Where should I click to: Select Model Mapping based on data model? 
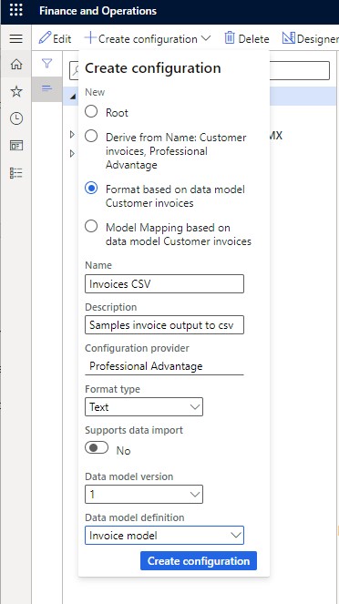coord(91,227)
